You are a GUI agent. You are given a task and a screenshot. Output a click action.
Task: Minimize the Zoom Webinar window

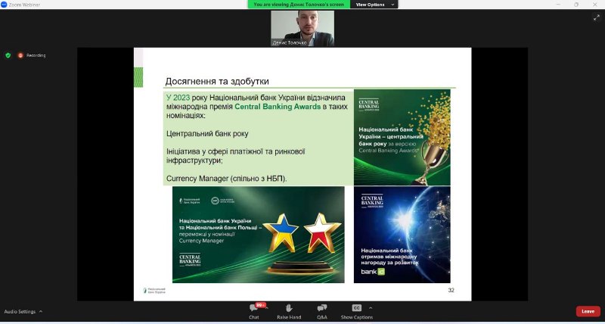click(558, 5)
